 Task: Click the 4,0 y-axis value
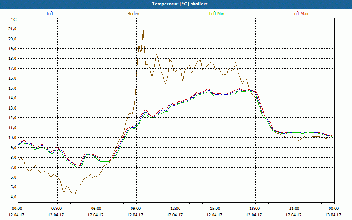[14, 197]
